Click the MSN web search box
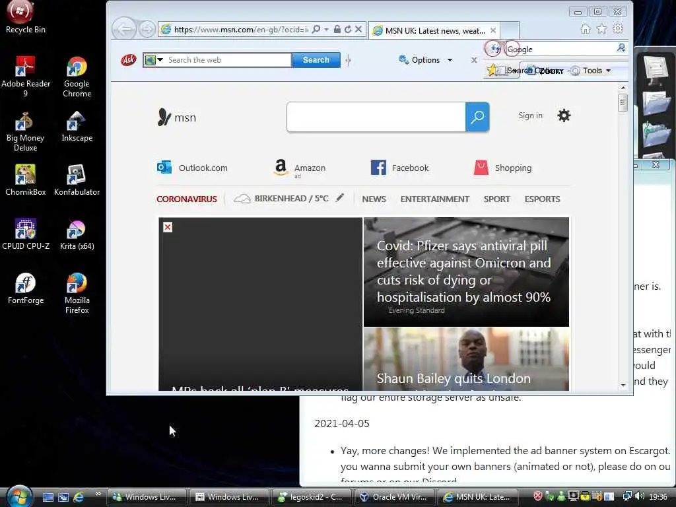 pos(376,117)
